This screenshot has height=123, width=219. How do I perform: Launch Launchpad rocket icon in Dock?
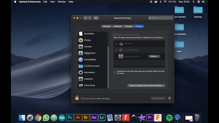pyautogui.click(x=30, y=118)
